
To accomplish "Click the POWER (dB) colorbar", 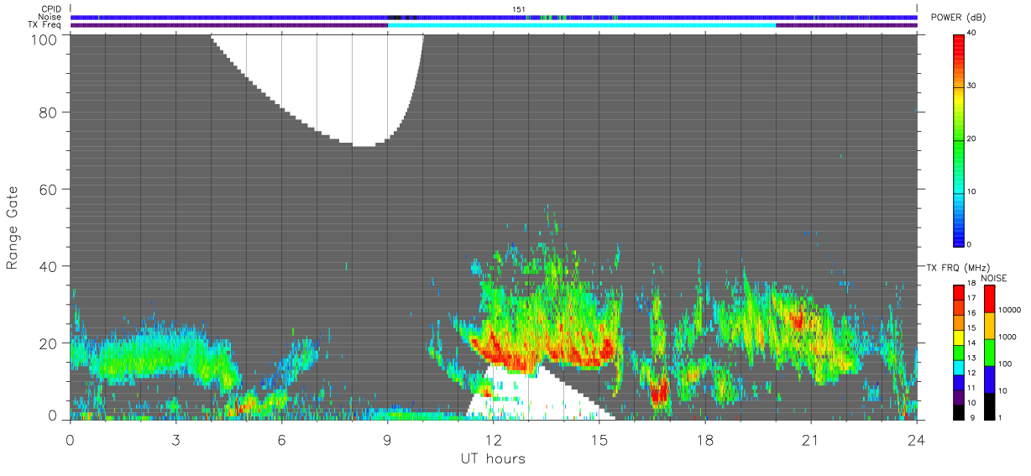I will 959,139.
